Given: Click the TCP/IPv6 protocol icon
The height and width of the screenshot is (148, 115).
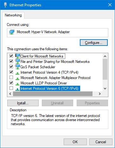Looking at the screenshot, I should tap(17, 89).
